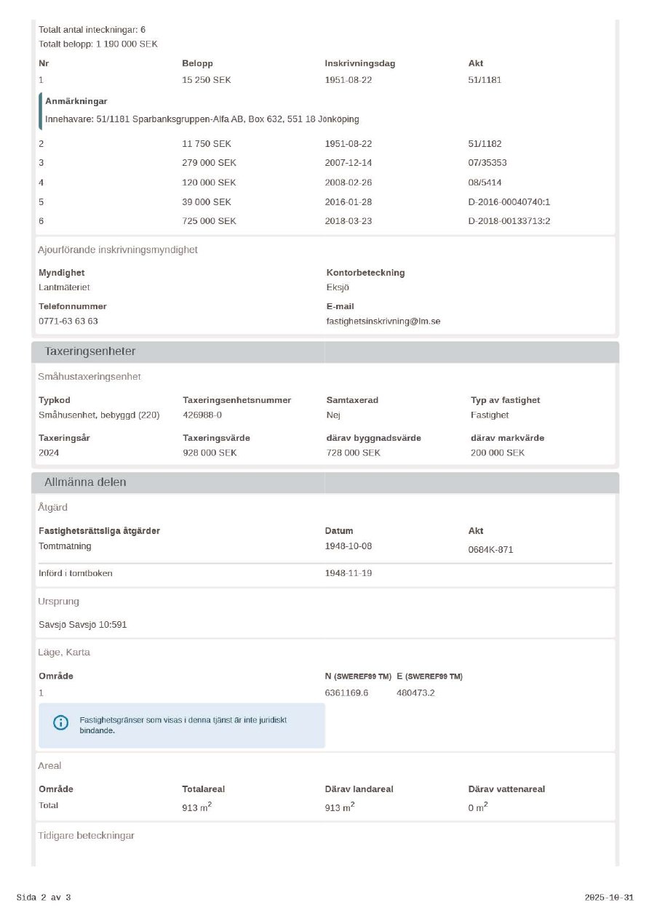This screenshot has height=918, width=649.
Task: Click Akt 0684K-871
Action: (491, 550)
